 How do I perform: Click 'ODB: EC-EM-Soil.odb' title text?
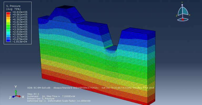(39, 88)
